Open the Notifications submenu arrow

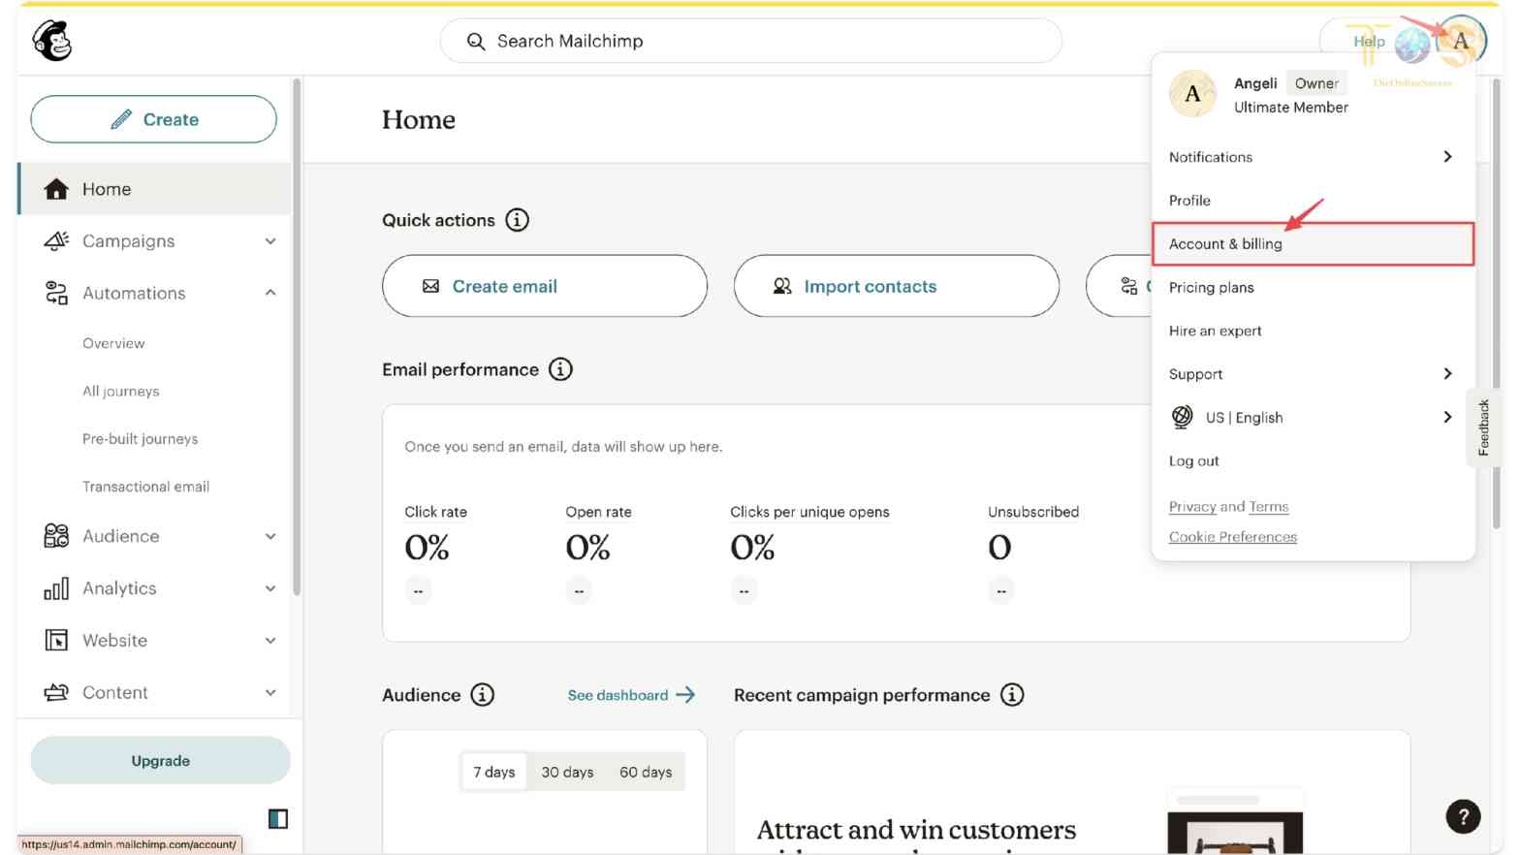(x=1447, y=156)
